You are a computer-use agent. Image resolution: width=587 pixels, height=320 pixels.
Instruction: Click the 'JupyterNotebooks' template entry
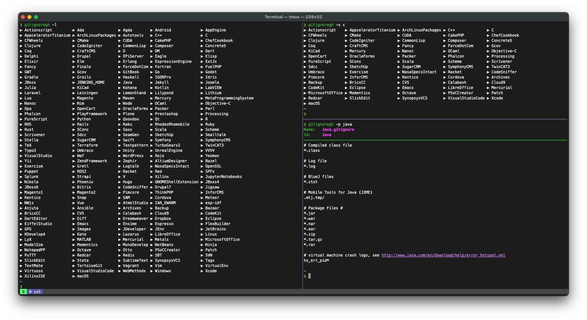[x=224, y=177]
